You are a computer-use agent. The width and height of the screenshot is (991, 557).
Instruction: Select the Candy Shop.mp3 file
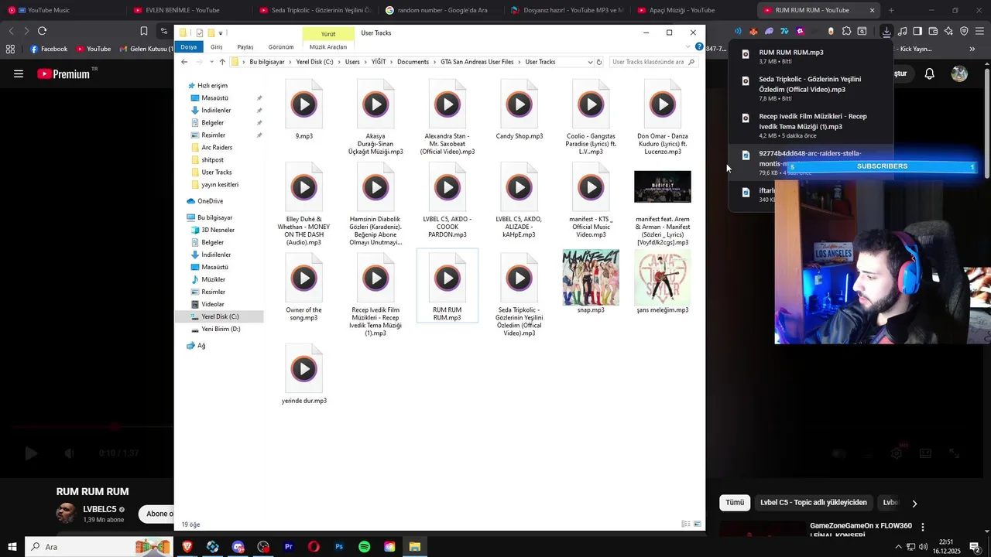pos(519,111)
